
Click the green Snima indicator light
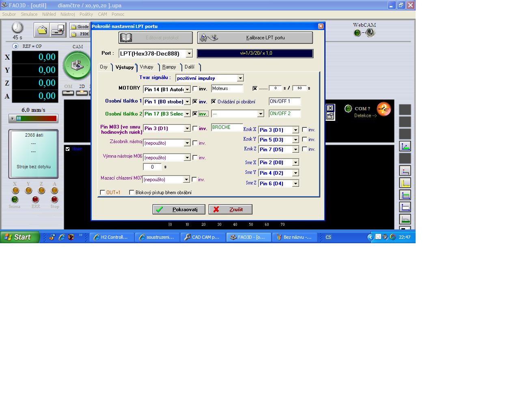pyautogui.click(x=15, y=199)
